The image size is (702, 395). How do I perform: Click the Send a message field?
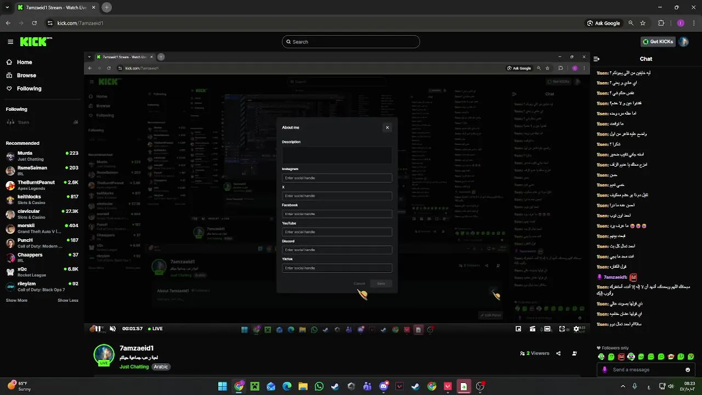(646, 370)
